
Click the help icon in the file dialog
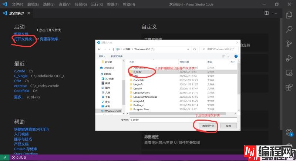tap(236, 56)
